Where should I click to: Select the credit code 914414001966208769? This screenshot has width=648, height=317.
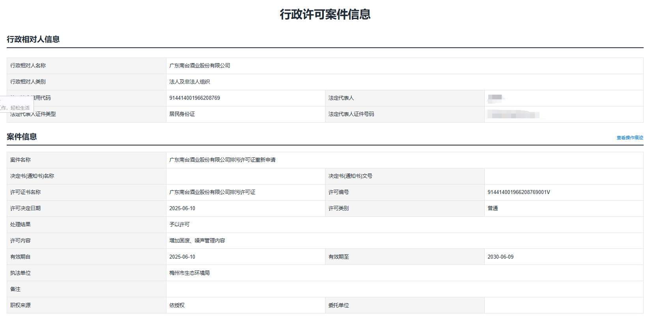(194, 98)
